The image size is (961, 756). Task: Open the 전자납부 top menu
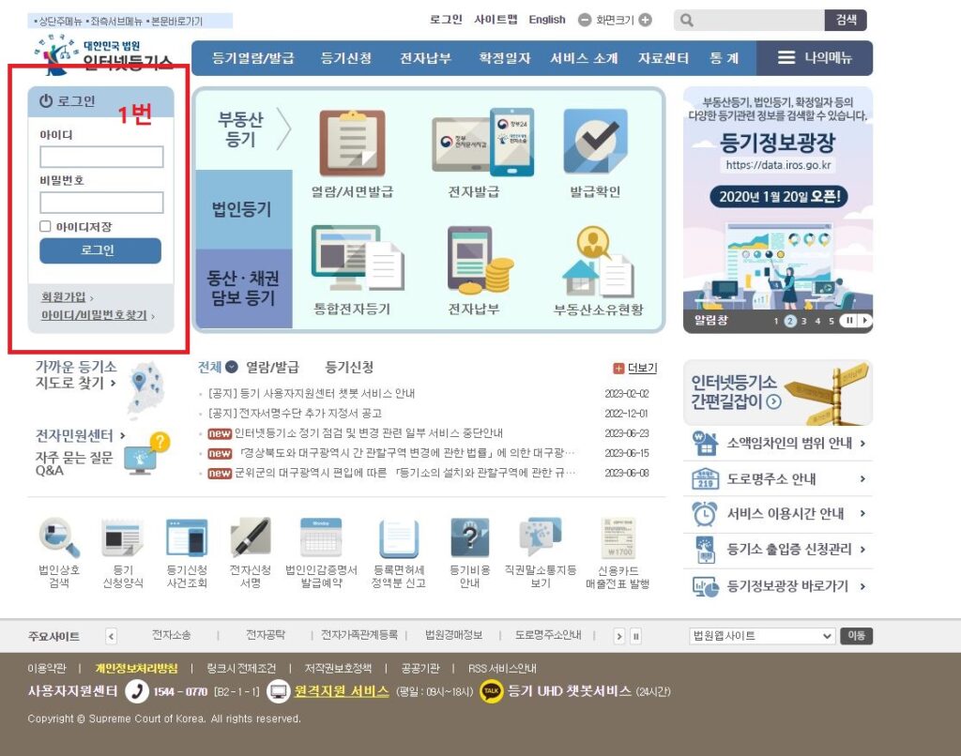click(426, 58)
